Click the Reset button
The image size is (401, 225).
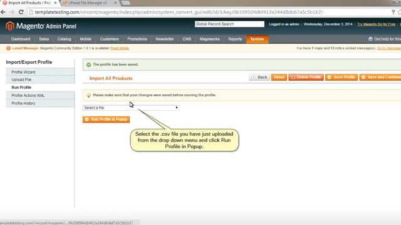point(279,77)
